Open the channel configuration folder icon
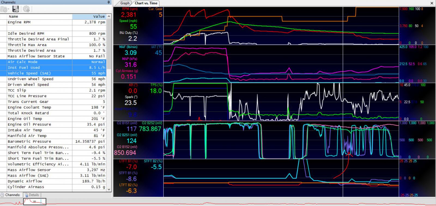This screenshot has width=436, height=206. click(x=4, y=9)
